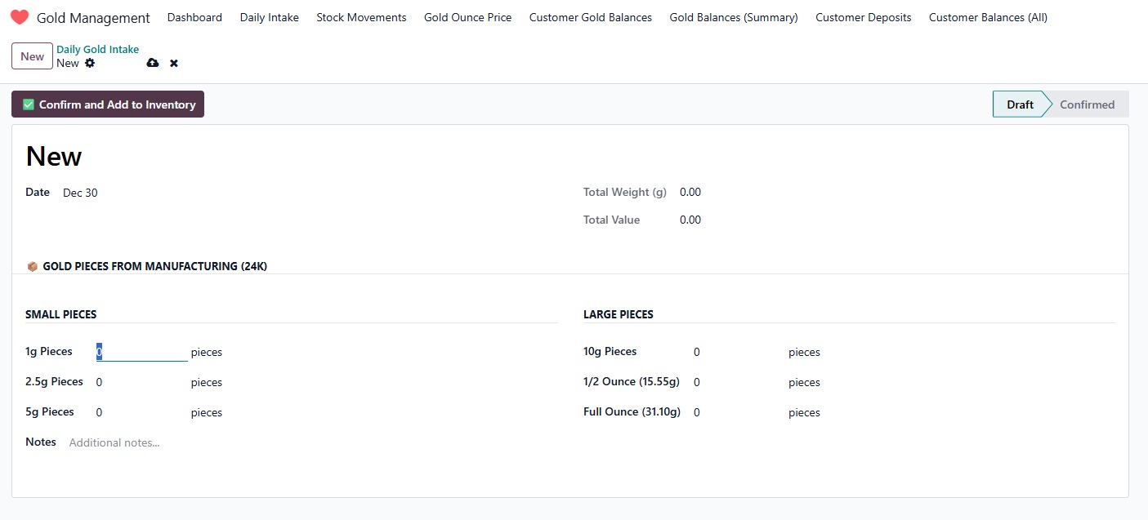Create a record with the New button
Viewport: 1148px width, 520px height.
[x=31, y=56]
